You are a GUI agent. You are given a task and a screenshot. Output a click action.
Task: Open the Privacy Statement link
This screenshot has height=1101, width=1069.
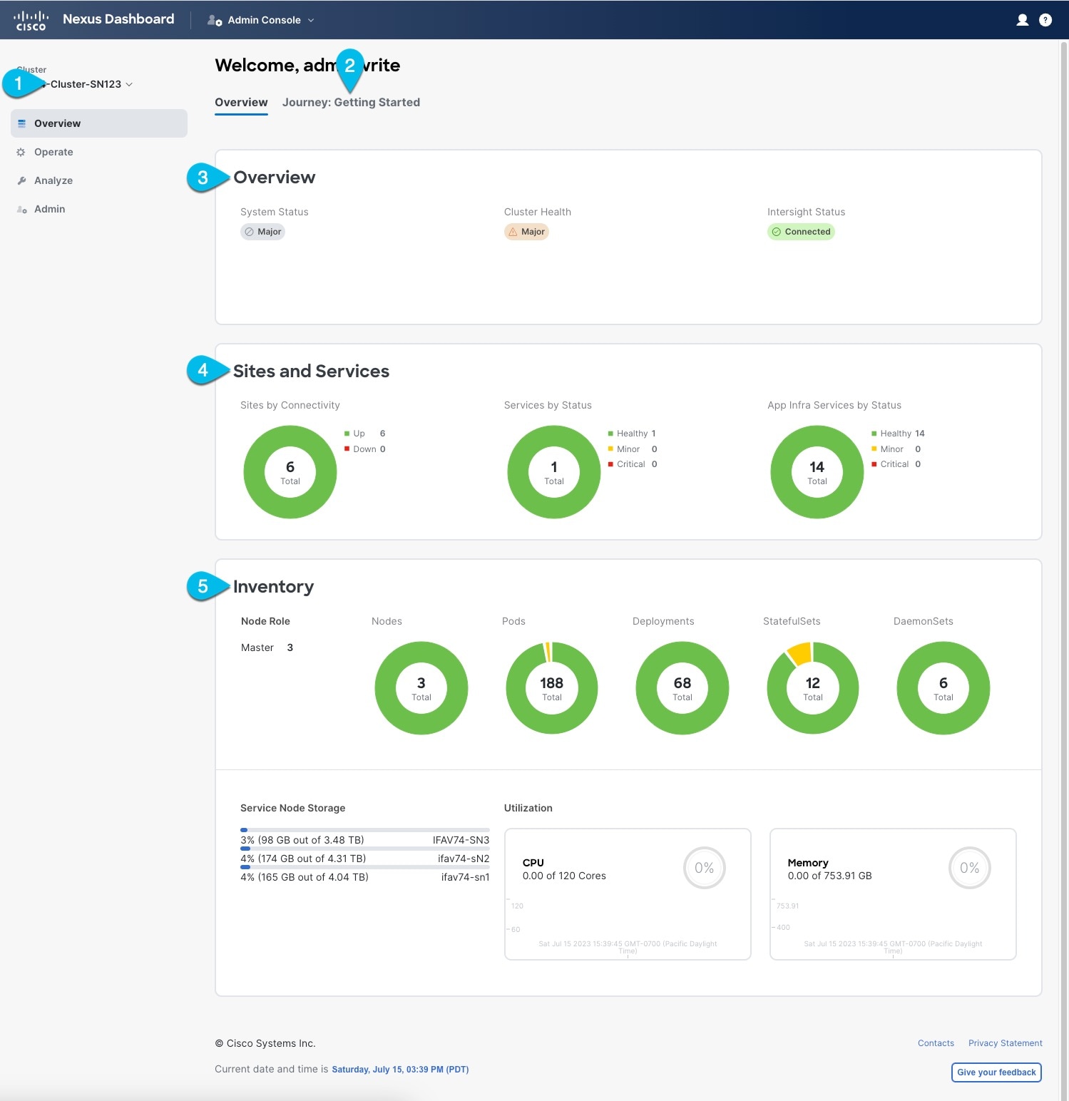[x=1005, y=1043]
